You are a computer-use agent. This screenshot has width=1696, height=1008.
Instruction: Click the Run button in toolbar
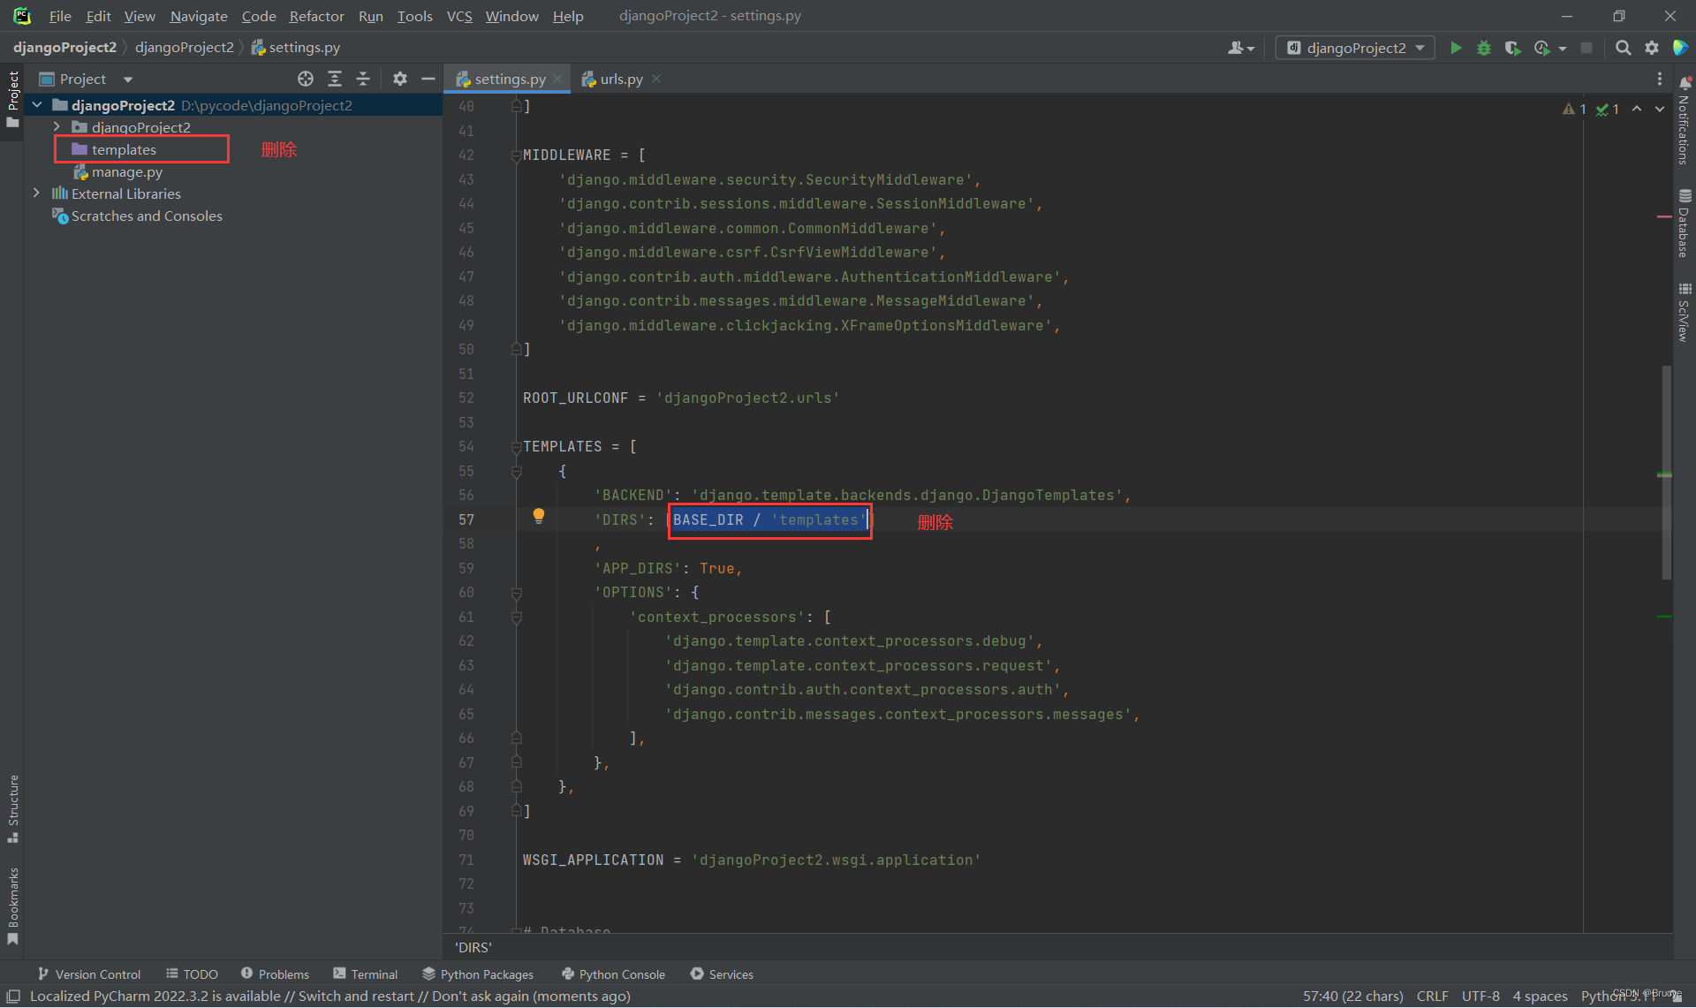point(1455,47)
